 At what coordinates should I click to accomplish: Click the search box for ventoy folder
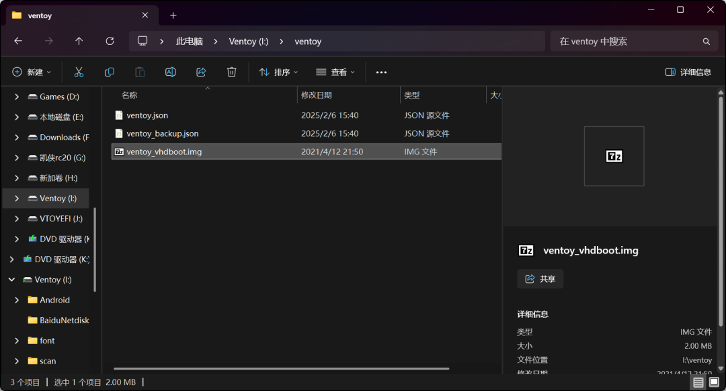629,41
